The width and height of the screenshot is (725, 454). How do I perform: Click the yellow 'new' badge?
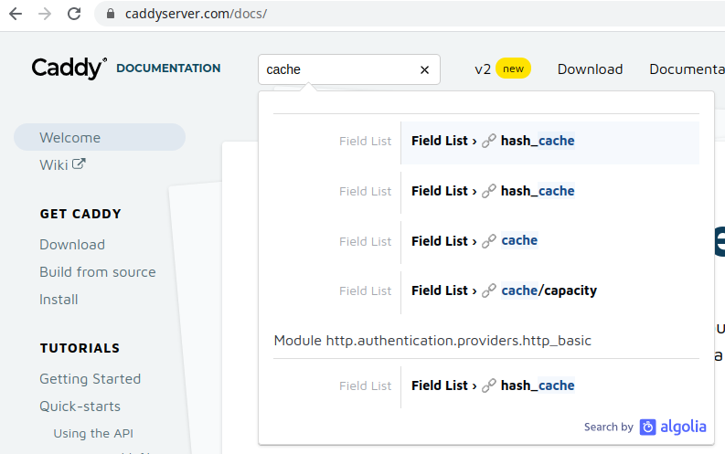(513, 69)
